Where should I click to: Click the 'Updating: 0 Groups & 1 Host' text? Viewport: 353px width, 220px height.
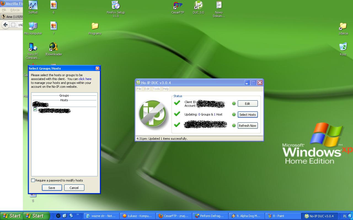coord(204,114)
